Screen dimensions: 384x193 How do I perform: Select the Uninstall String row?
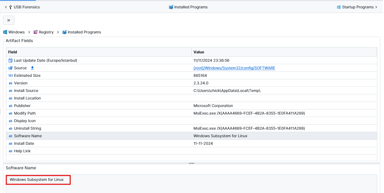coord(99,128)
